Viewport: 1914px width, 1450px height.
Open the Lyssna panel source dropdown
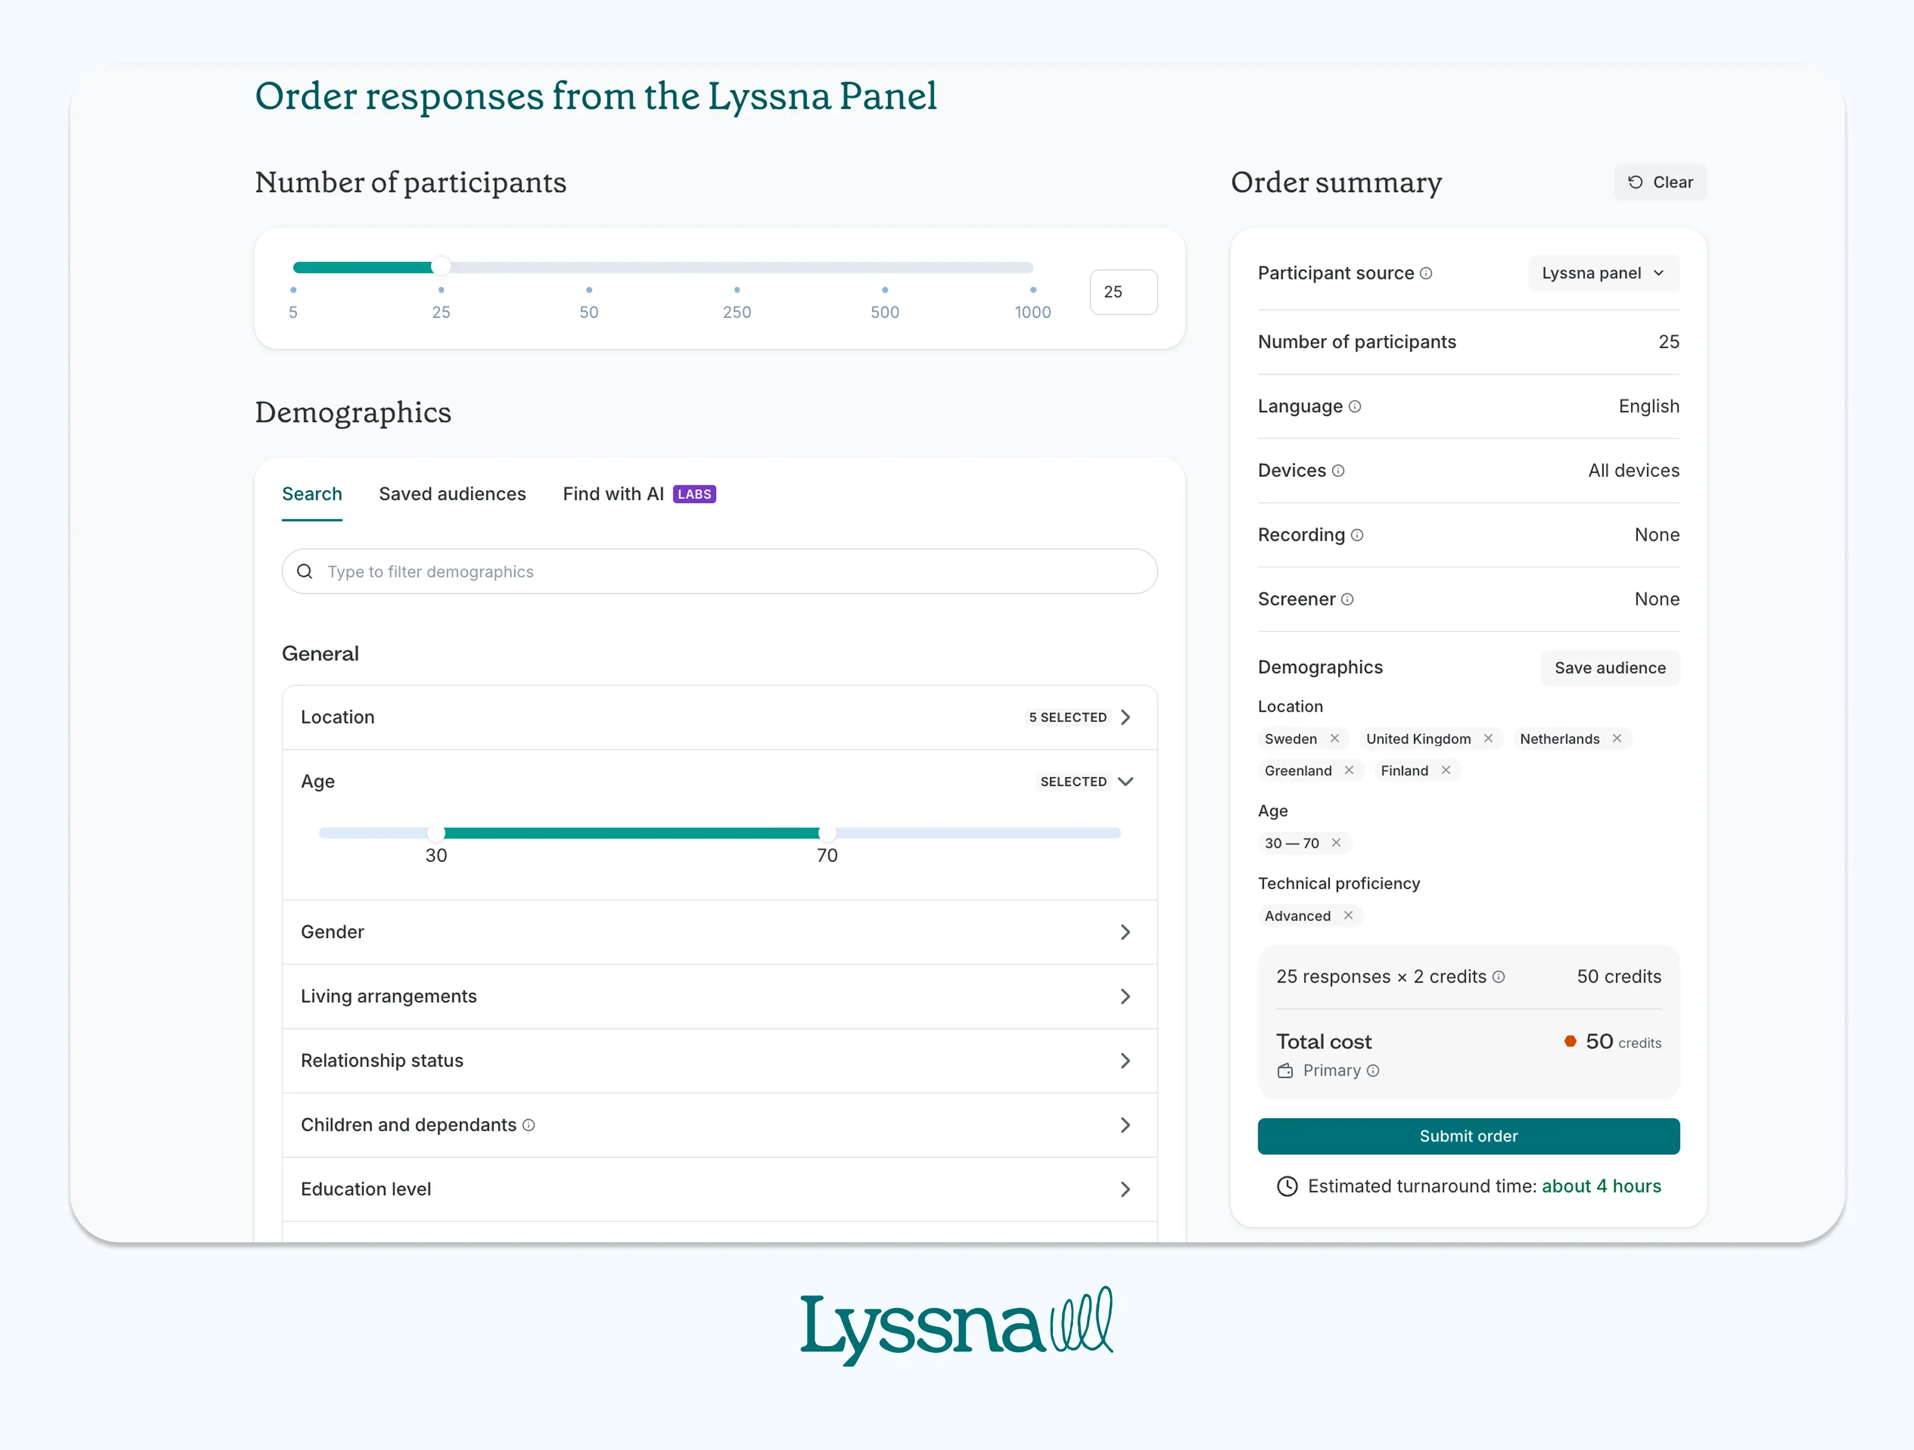pos(1604,273)
